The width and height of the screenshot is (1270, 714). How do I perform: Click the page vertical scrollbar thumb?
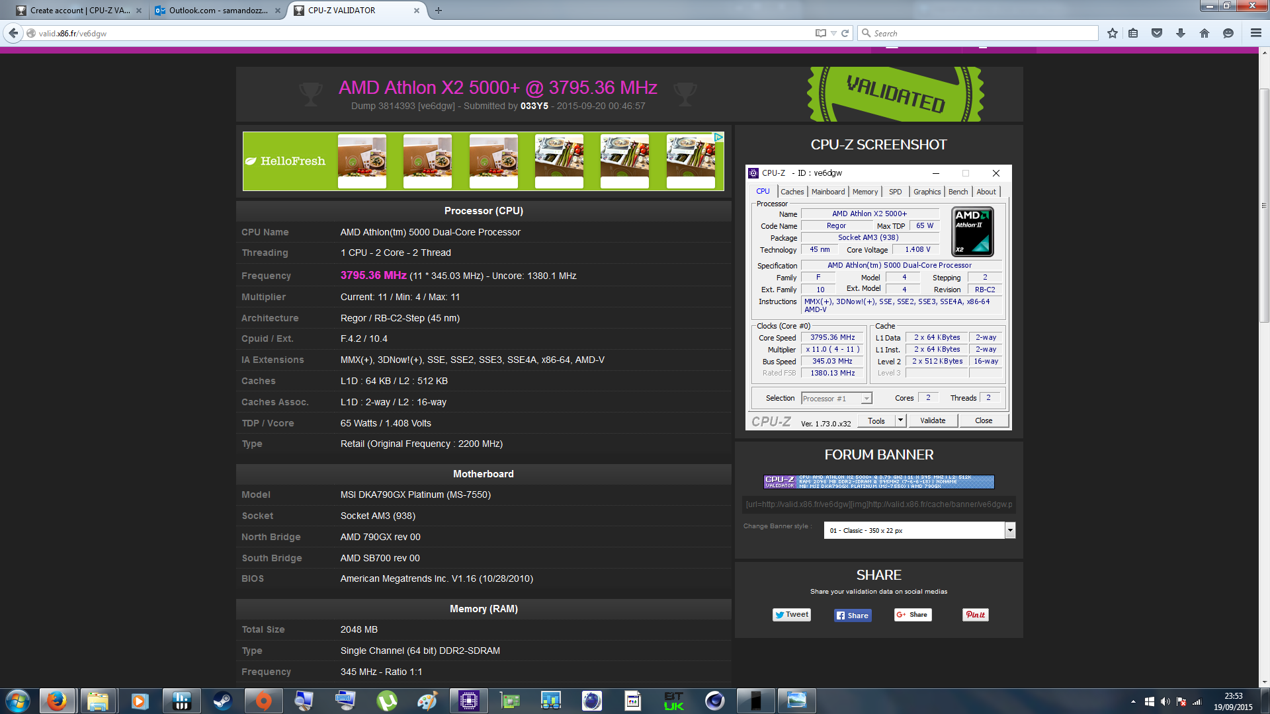click(x=1264, y=205)
